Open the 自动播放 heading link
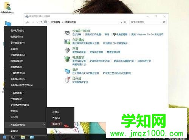The image size is (189, 140). pyautogui.click(x=78, y=40)
